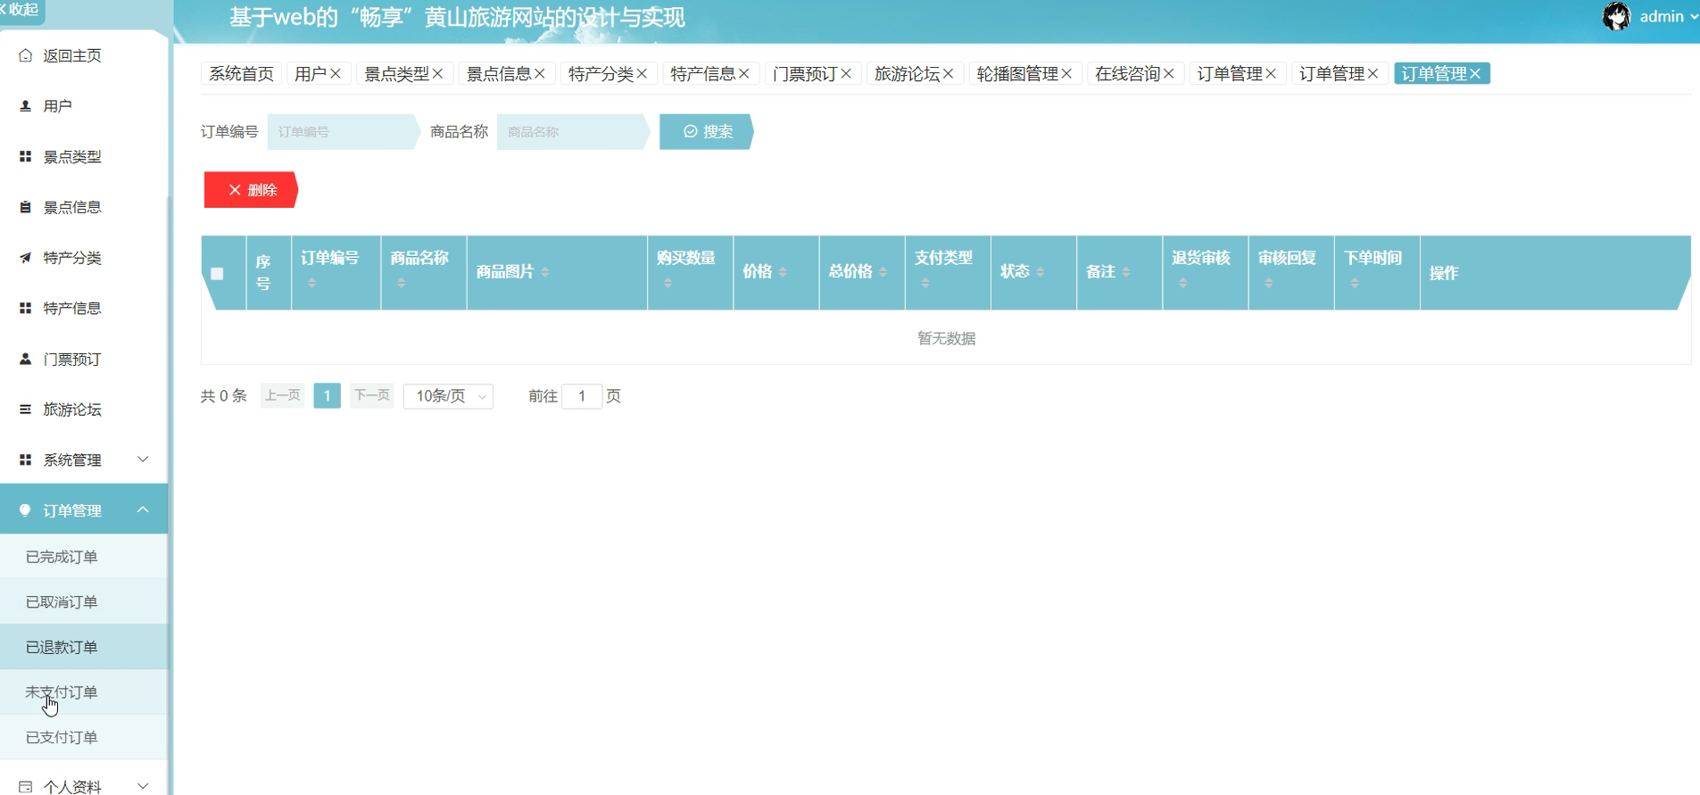
Task: Open 已取消订单 in sidebar
Action: click(84, 602)
